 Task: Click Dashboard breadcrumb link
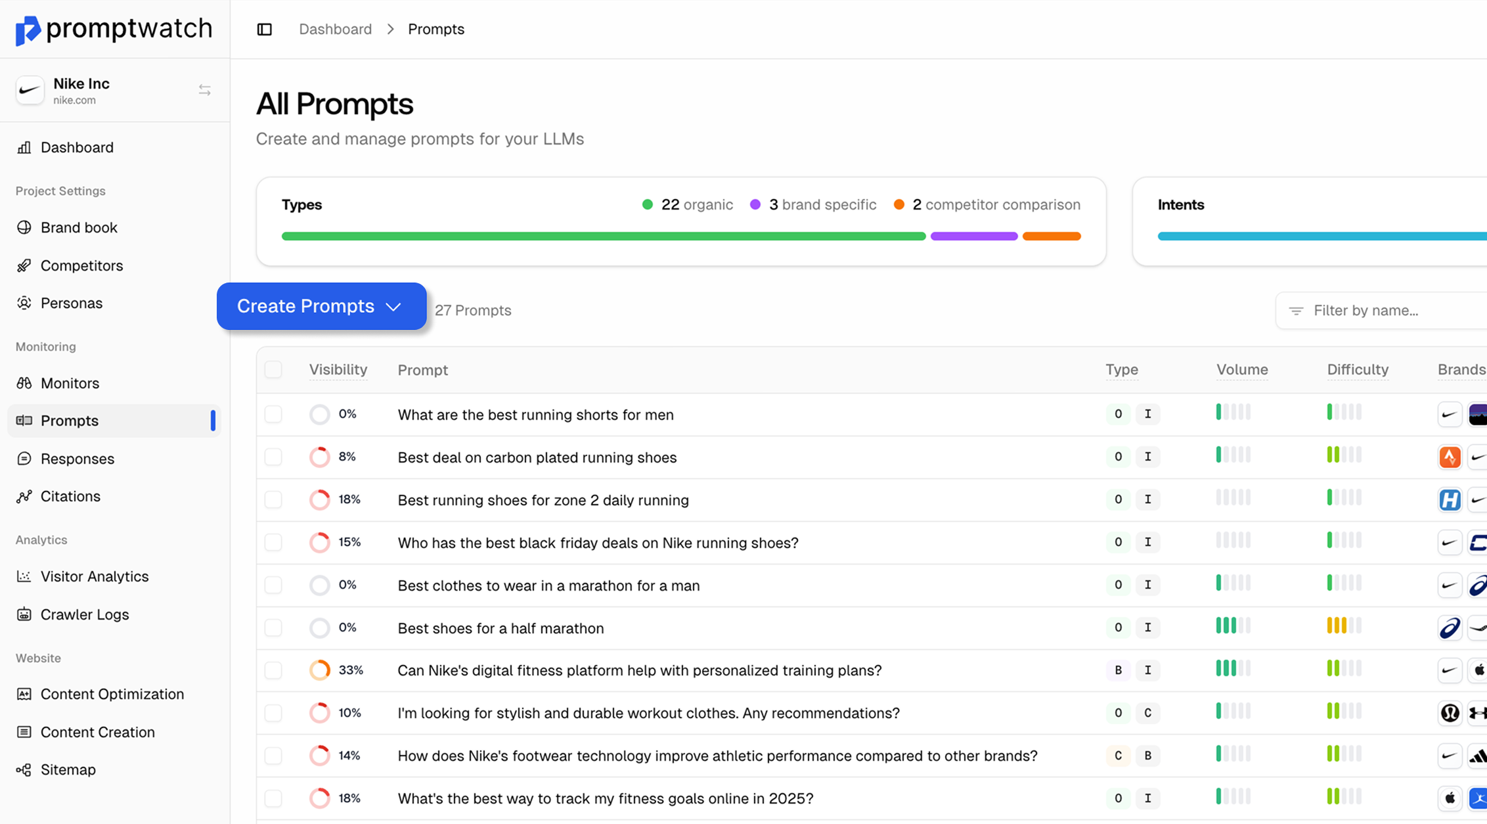[x=335, y=29]
